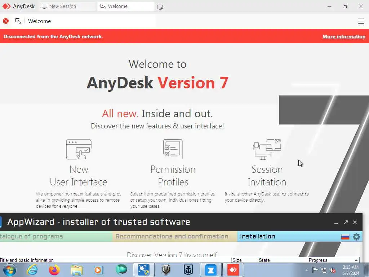Image resolution: width=369 pixels, height=277 pixels.
Task: Click the New User Interface icon
Action: coord(79,149)
